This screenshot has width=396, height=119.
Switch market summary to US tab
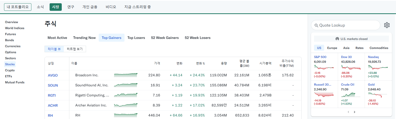click(x=319, y=48)
